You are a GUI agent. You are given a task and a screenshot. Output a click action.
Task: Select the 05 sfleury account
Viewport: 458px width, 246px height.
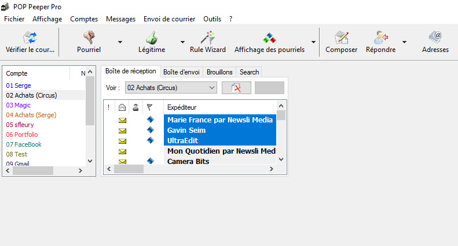click(x=20, y=125)
